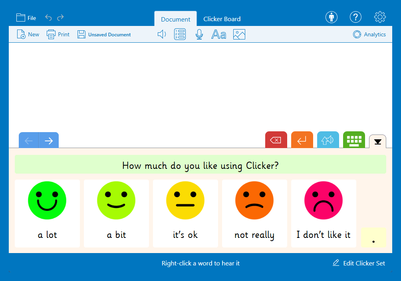Save the Unsaved Document
Screen dimensions: 401x281
click(104, 34)
